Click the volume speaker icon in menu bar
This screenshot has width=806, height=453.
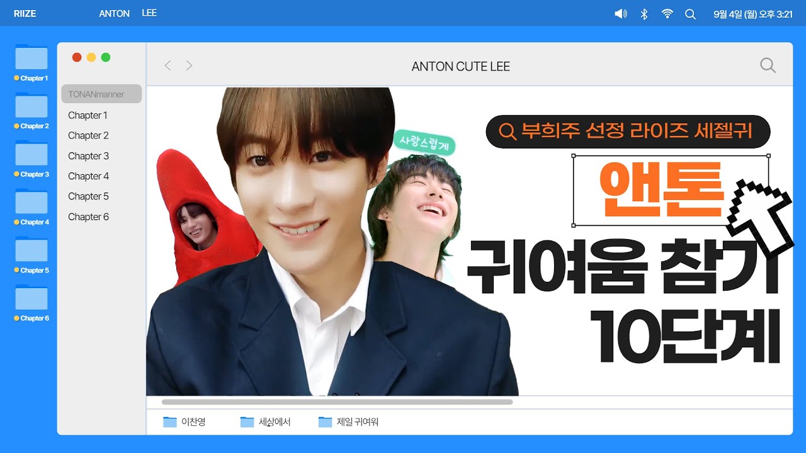tap(621, 14)
